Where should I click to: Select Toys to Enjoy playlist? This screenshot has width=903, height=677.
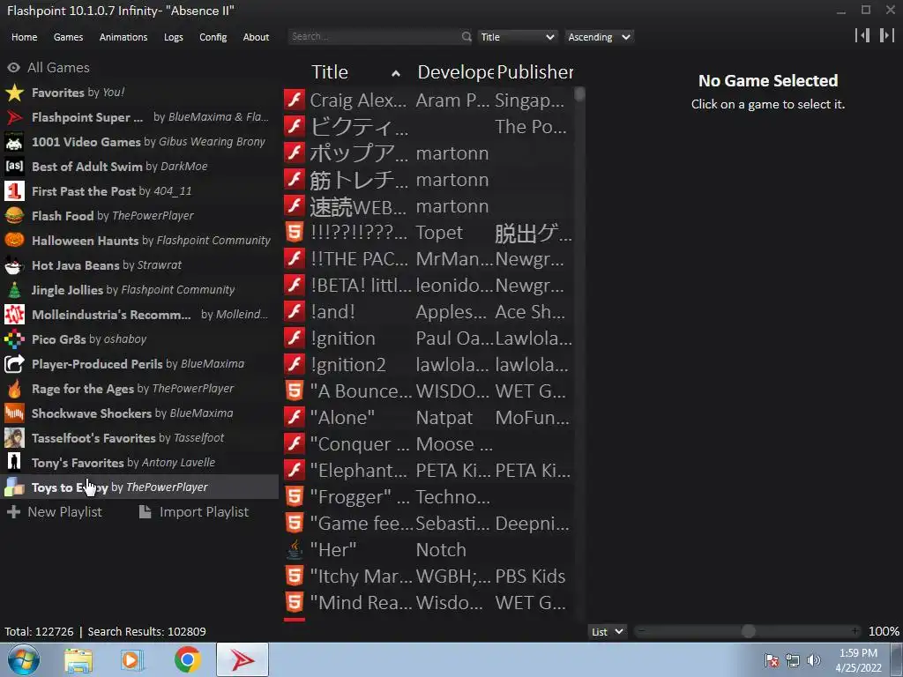139,487
